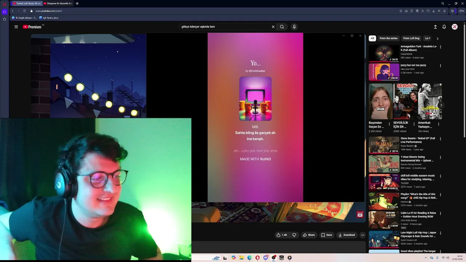Select 'From the series' filter chip
Screen dimensions: 466x262
click(388, 38)
